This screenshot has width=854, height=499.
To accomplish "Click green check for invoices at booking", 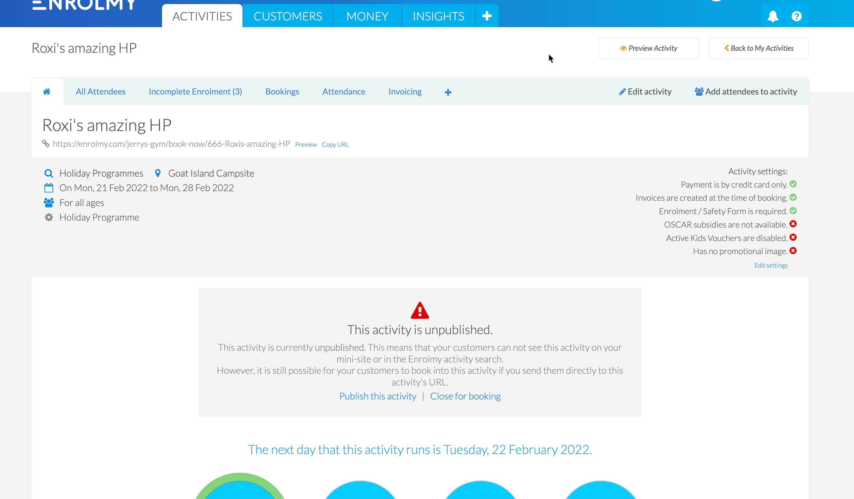I will tap(793, 197).
